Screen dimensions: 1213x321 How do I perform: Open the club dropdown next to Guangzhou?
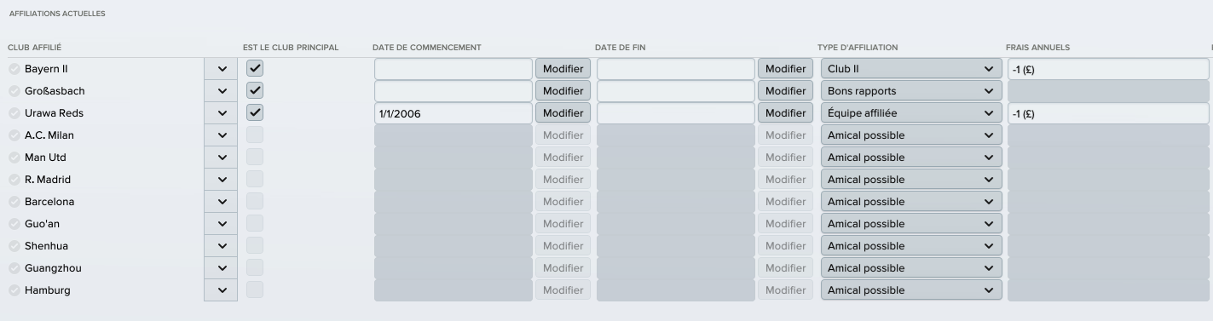[222, 268]
